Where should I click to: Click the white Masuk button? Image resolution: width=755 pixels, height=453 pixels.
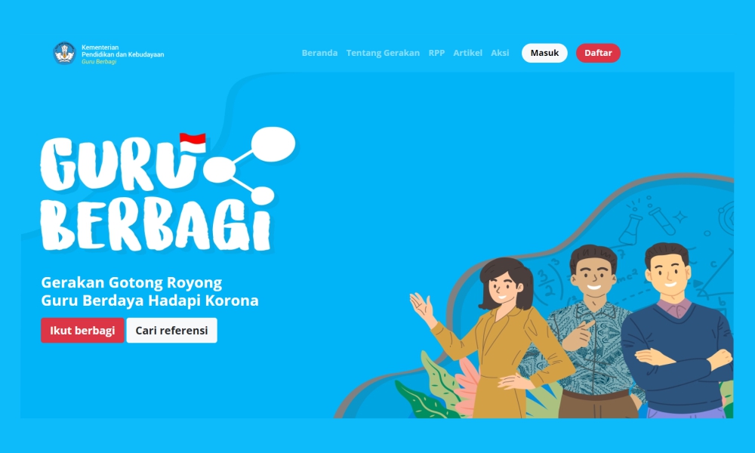tap(544, 53)
